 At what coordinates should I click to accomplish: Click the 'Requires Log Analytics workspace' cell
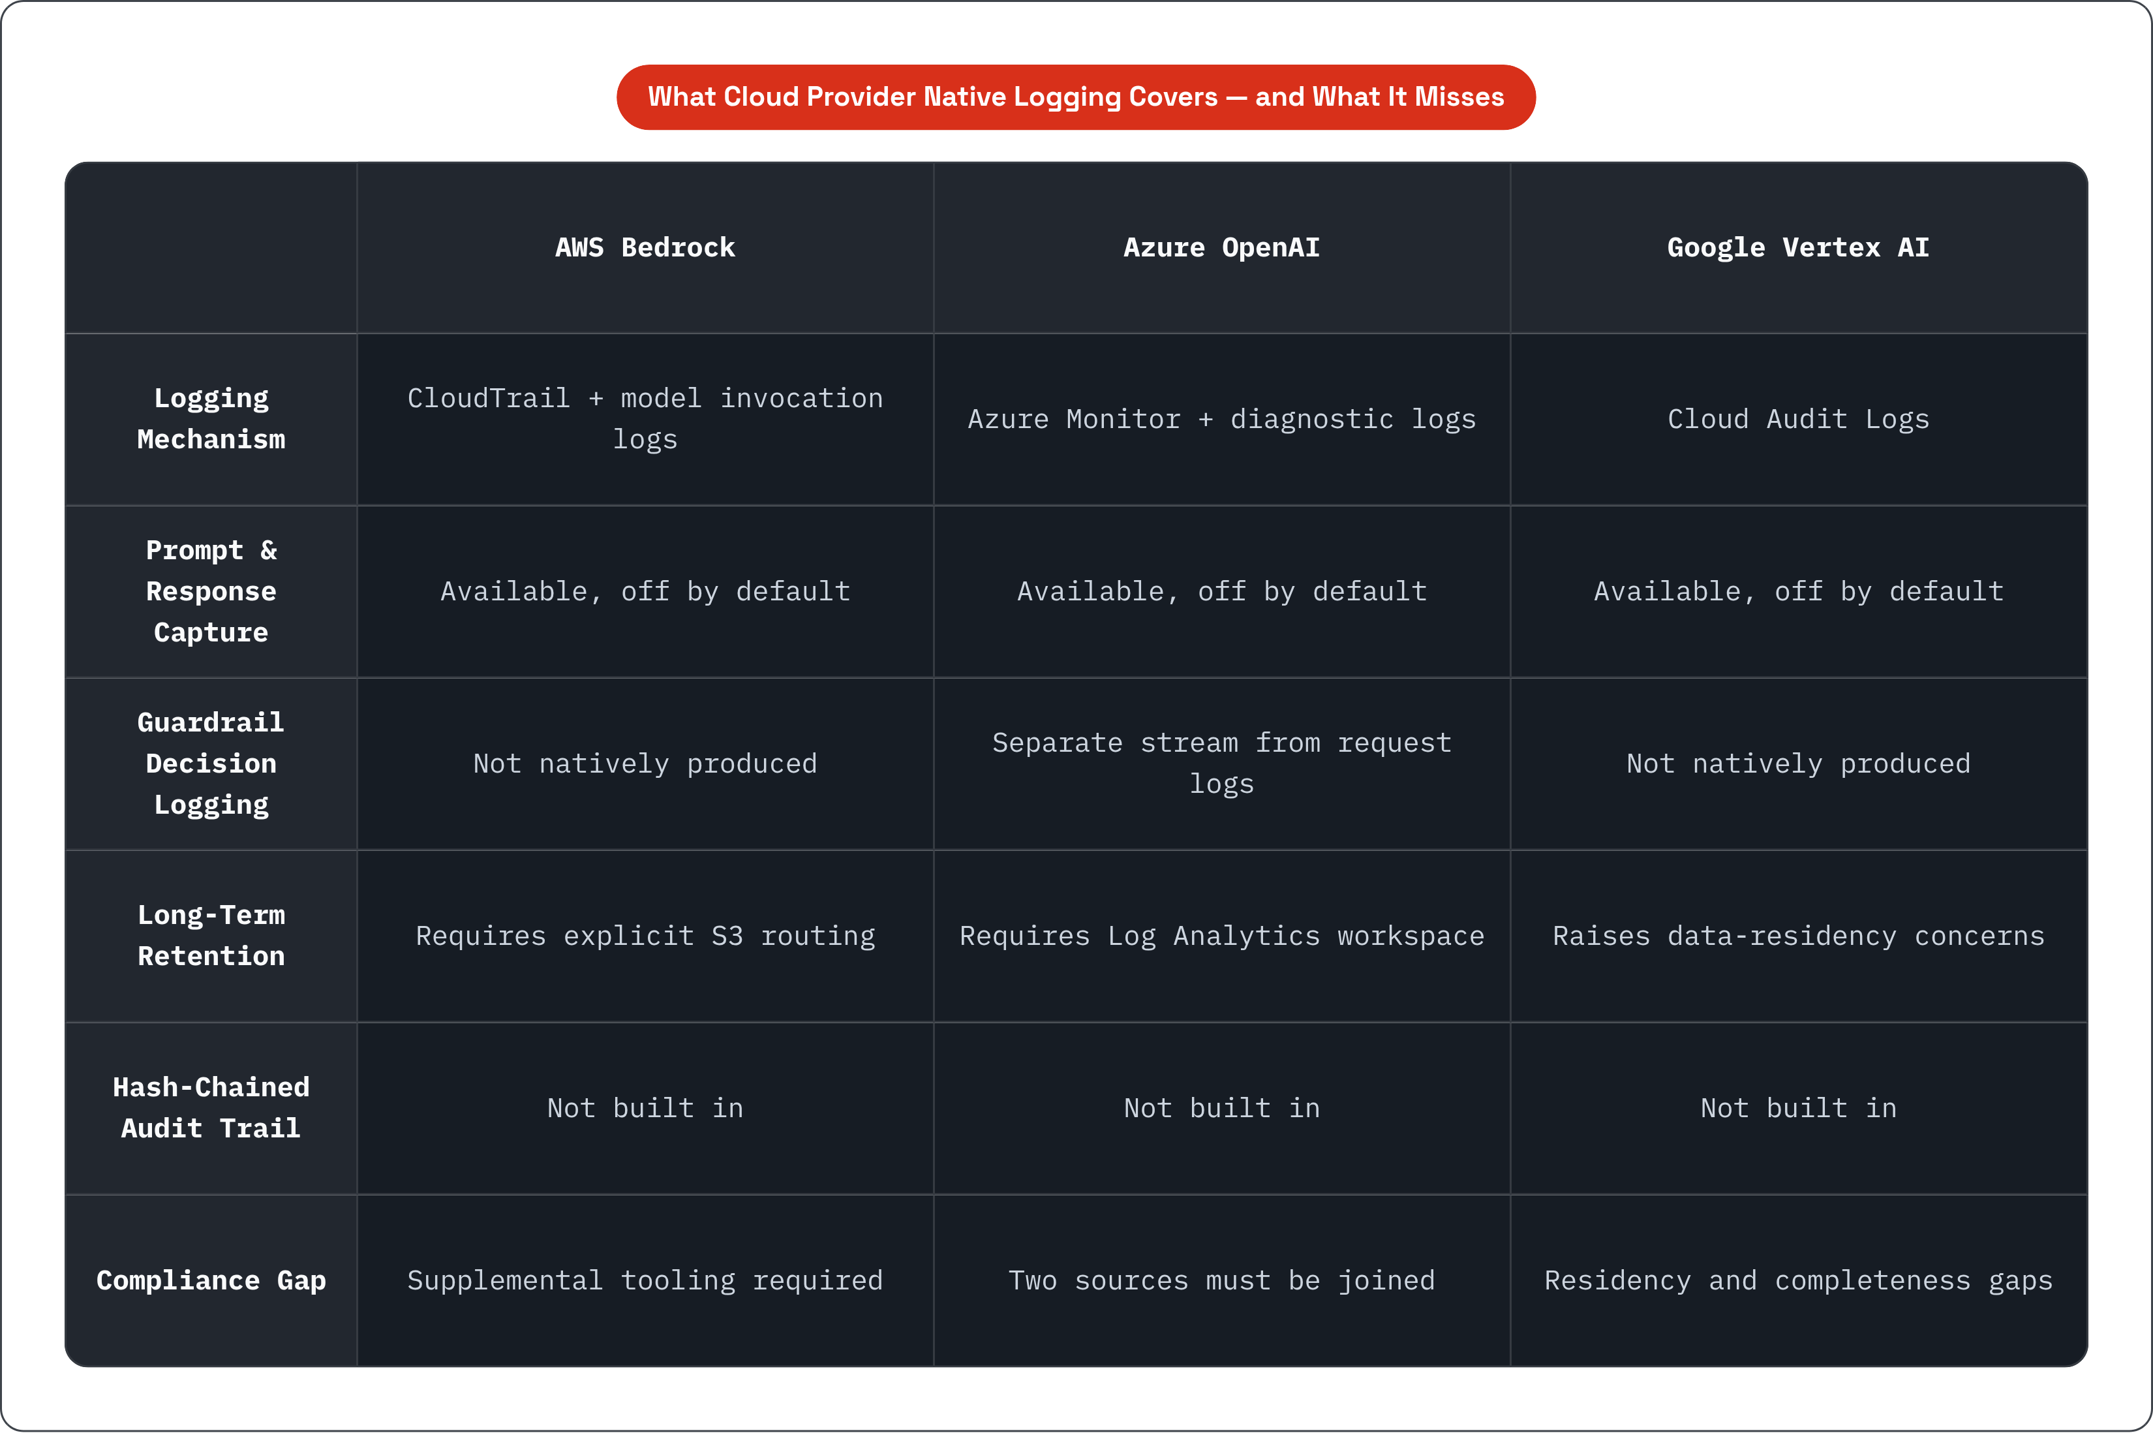1222,936
